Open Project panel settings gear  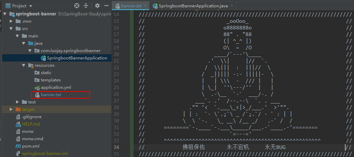97,6
